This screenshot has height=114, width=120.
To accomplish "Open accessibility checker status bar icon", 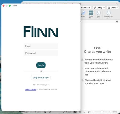I will (50, 112).
